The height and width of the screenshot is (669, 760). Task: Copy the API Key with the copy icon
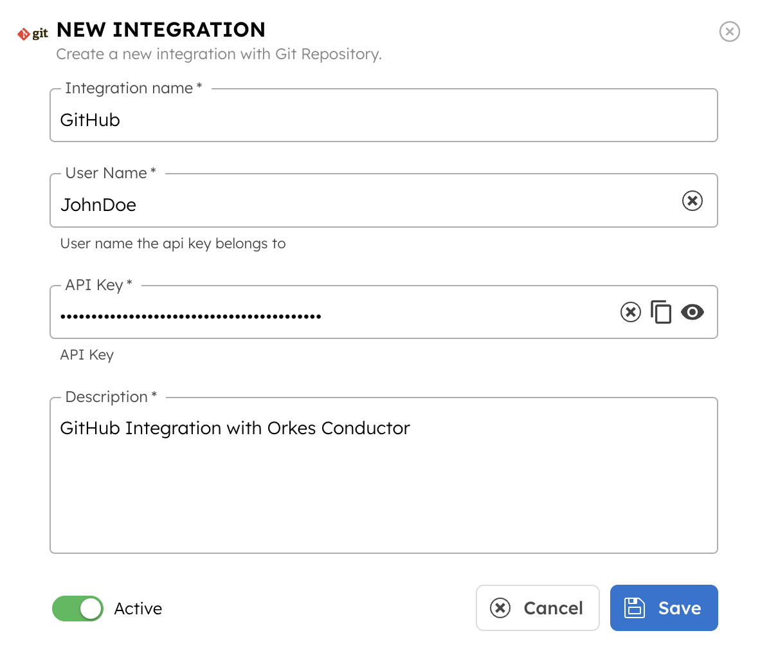[x=661, y=312]
